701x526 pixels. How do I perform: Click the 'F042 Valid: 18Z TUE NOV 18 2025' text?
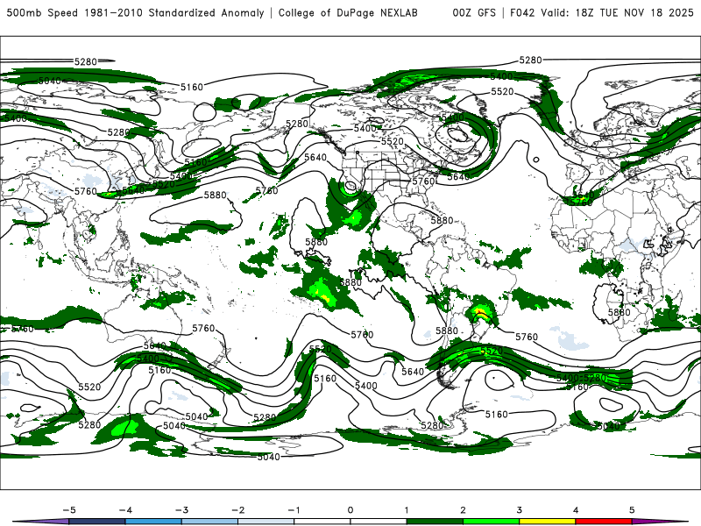[602, 12]
